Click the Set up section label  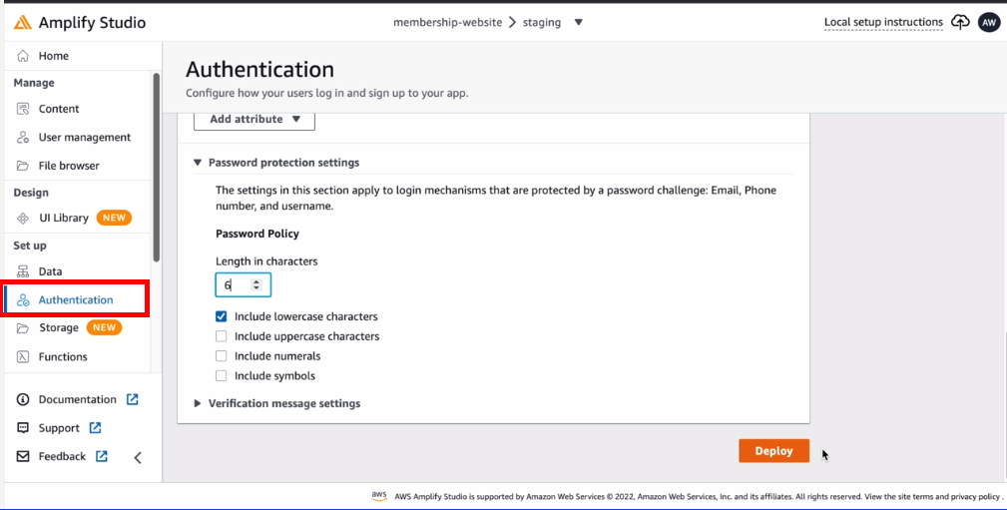click(30, 246)
